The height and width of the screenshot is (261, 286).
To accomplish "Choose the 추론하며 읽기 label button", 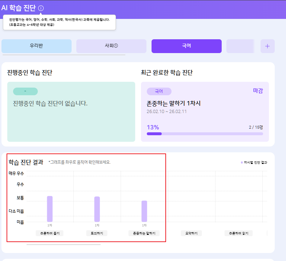I will pos(238,233).
